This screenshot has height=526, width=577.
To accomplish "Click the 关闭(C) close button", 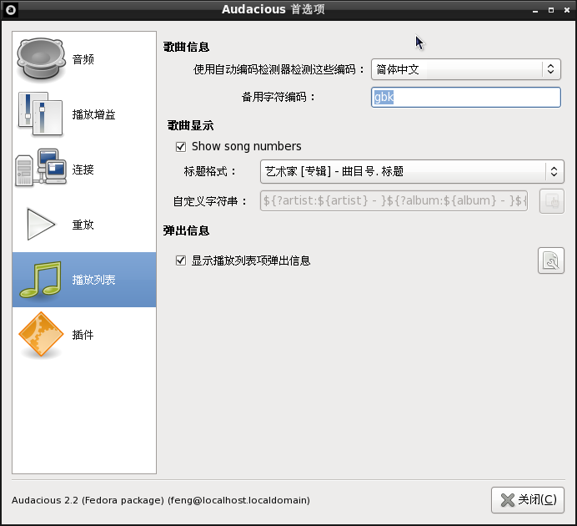I will pyautogui.click(x=528, y=500).
